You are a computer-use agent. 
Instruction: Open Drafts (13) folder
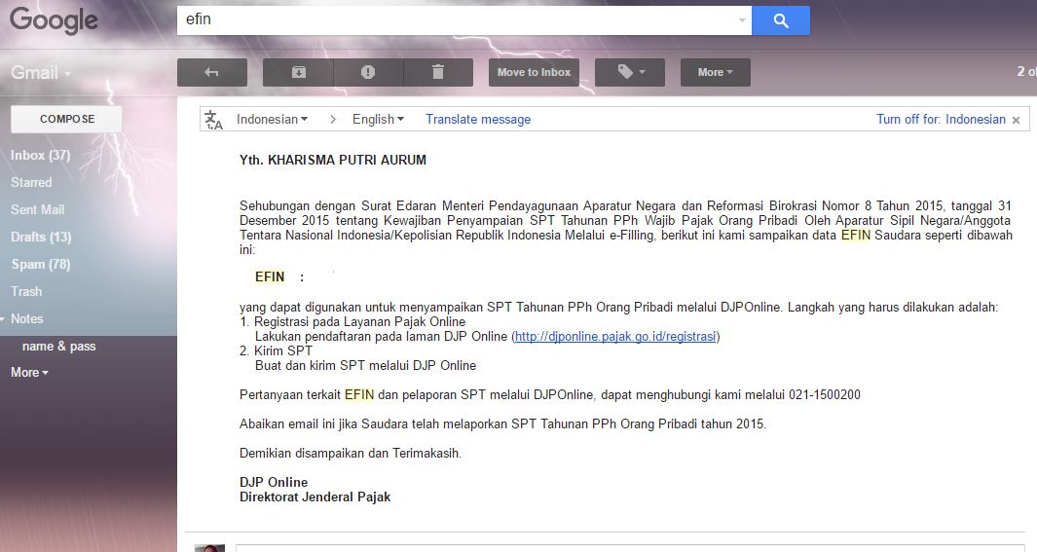[41, 237]
